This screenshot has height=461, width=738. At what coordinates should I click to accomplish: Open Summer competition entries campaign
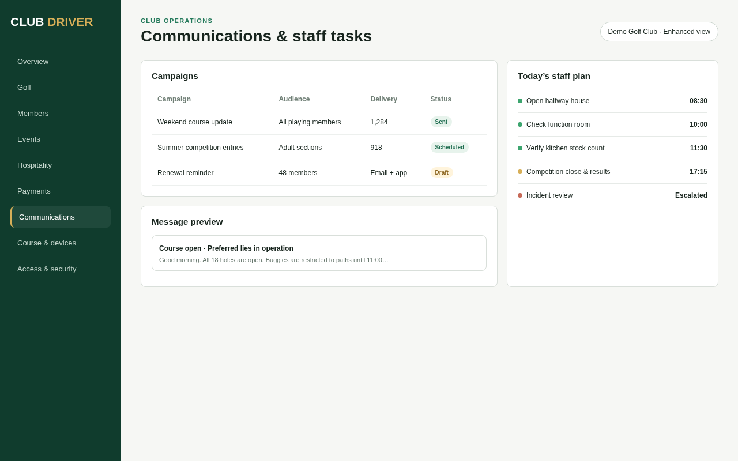[x=319, y=148]
